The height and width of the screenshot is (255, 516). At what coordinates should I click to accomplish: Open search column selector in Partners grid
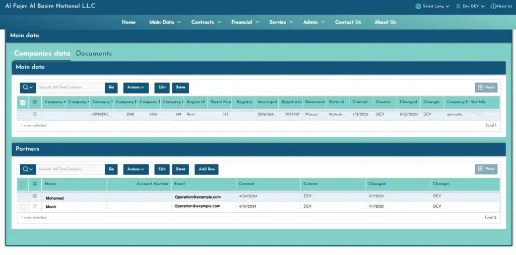(28, 169)
